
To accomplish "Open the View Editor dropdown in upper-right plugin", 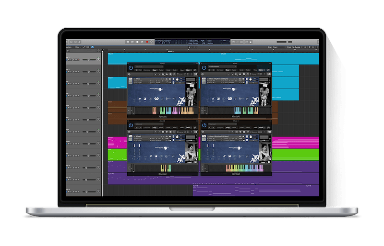I will point(262,70).
